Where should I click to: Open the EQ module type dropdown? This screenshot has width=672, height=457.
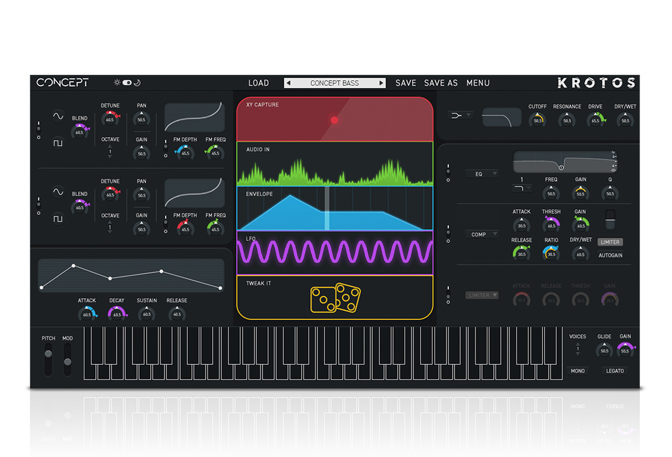pos(482,174)
